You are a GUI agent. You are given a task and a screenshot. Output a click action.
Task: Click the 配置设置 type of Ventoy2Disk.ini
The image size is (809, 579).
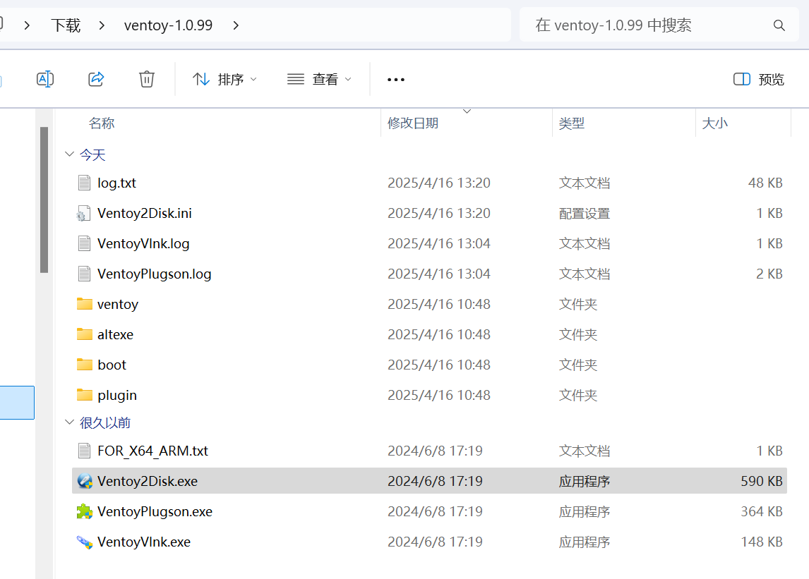[x=585, y=214]
